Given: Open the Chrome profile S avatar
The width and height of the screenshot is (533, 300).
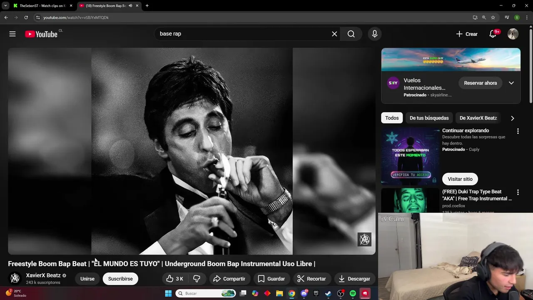Looking at the screenshot, I should (x=517, y=17).
